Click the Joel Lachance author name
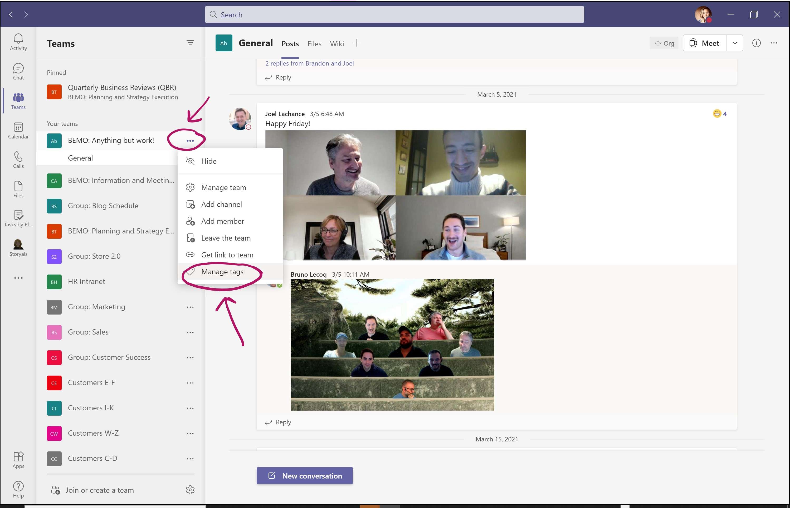790x508 pixels. [x=285, y=114]
